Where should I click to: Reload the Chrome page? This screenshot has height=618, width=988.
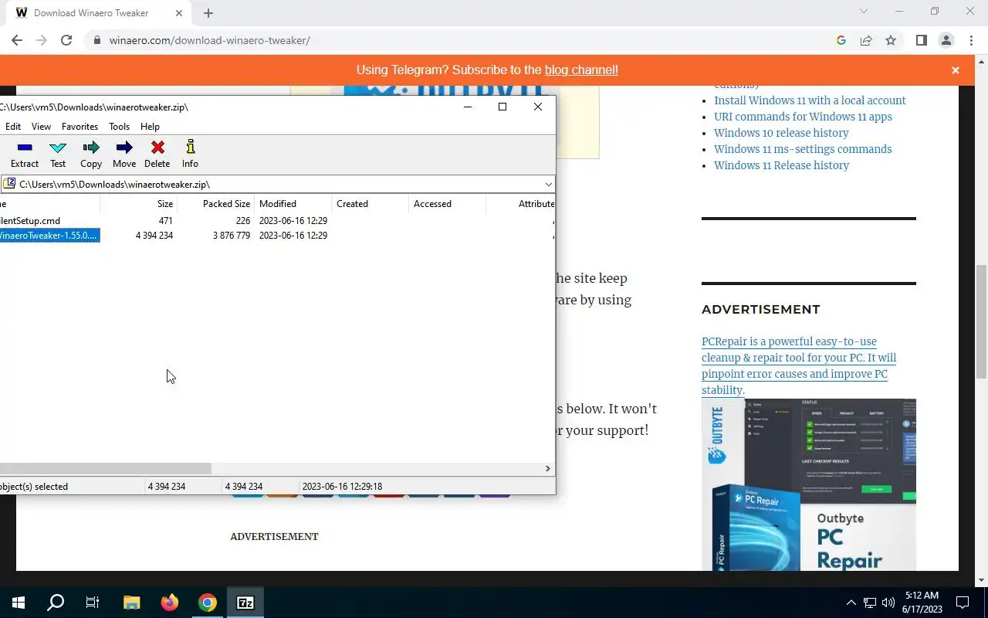click(x=66, y=40)
